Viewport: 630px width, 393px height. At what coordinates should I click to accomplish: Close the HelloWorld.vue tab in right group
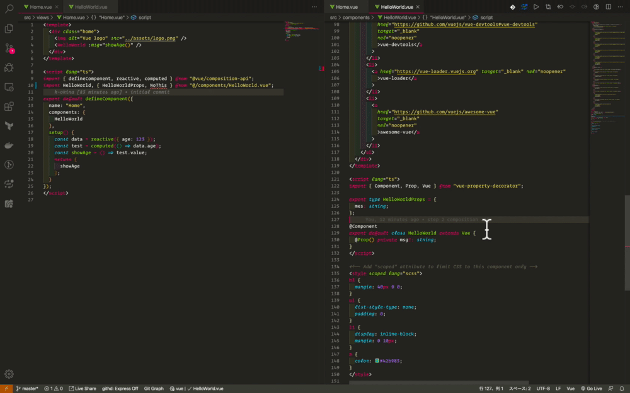point(418,7)
